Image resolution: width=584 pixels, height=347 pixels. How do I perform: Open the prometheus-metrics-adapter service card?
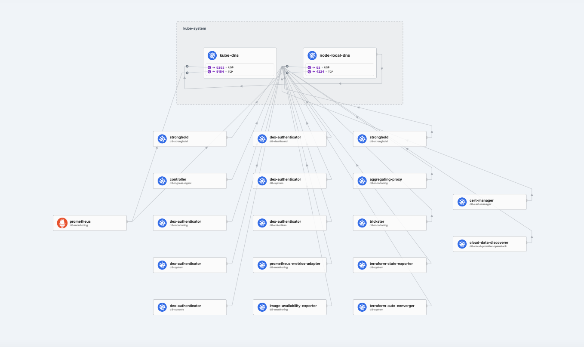coord(295,265)
